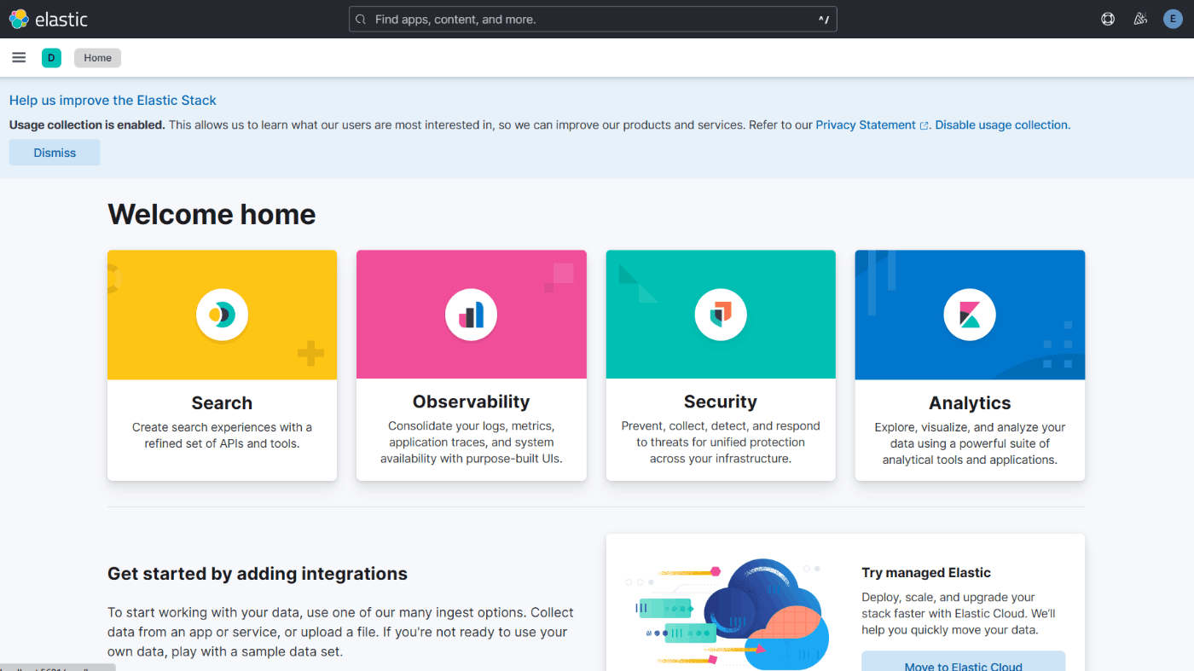The width and height of the screenshot is (1194, 671).
Task: Click the Try managed Elastic heading
Action: tap(926, 573)
